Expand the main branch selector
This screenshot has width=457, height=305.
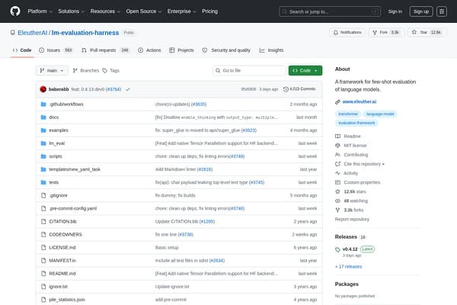coord(52,71)
